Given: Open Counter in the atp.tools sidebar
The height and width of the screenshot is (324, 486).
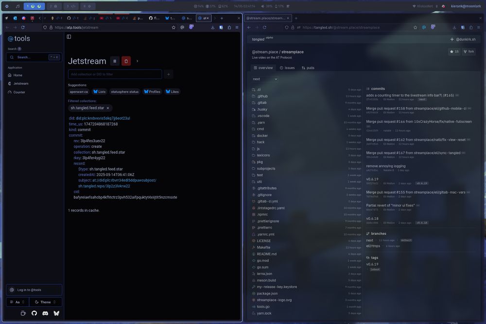Looking at the screenshot, I should tap(19, 92).
